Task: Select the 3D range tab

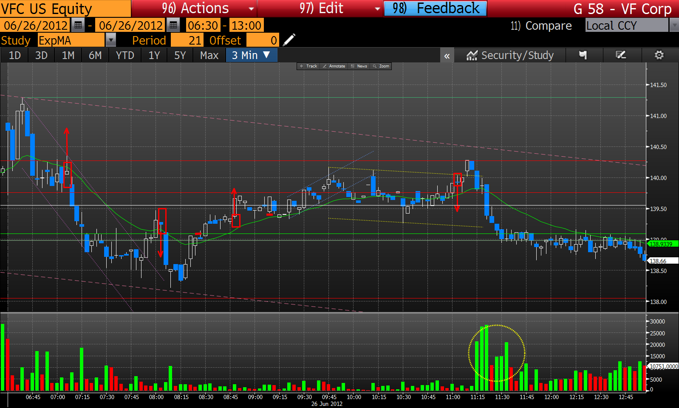Action: click(x=41, y=55)
